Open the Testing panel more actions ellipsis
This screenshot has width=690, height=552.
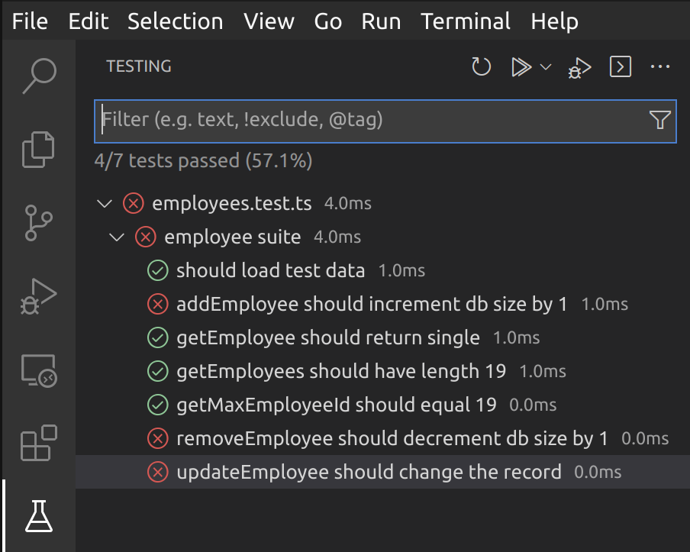tap(659, 67)
